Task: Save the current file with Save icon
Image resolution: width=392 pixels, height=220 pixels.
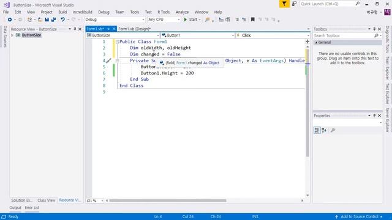Action: coord(47,20)
